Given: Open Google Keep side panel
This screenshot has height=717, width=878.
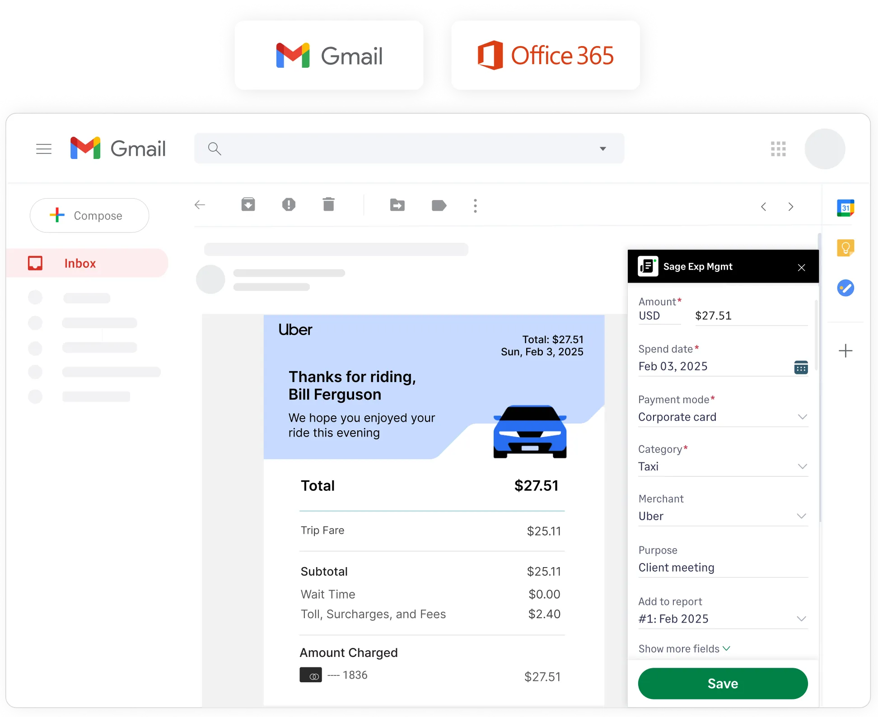Looking at the screenshot, I should click(x=846, y=247).
